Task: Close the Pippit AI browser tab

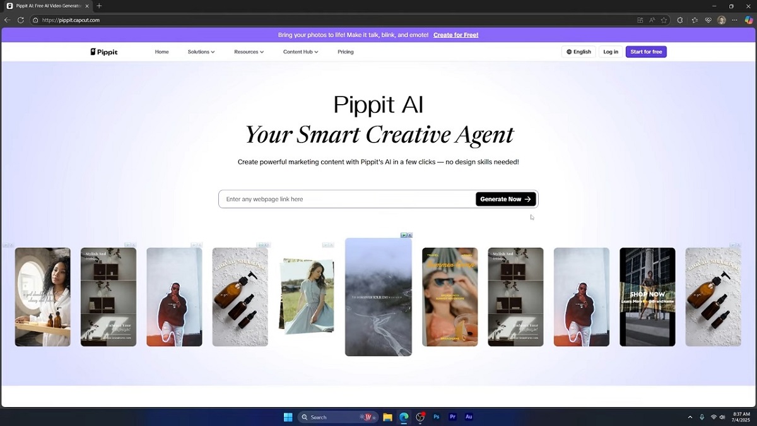Action: (88, 6)
